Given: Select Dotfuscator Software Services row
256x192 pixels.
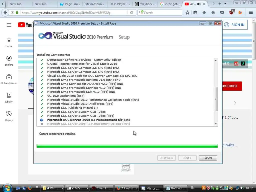Looking at the screenshot, I should tap(84, 60).
